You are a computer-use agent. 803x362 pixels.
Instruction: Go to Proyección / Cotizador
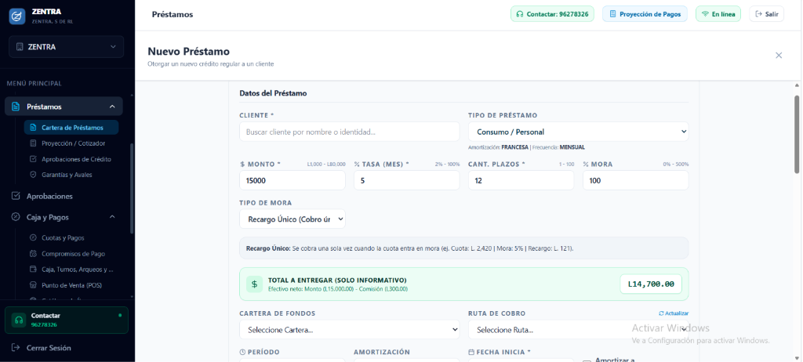click(x=73, y=143)
